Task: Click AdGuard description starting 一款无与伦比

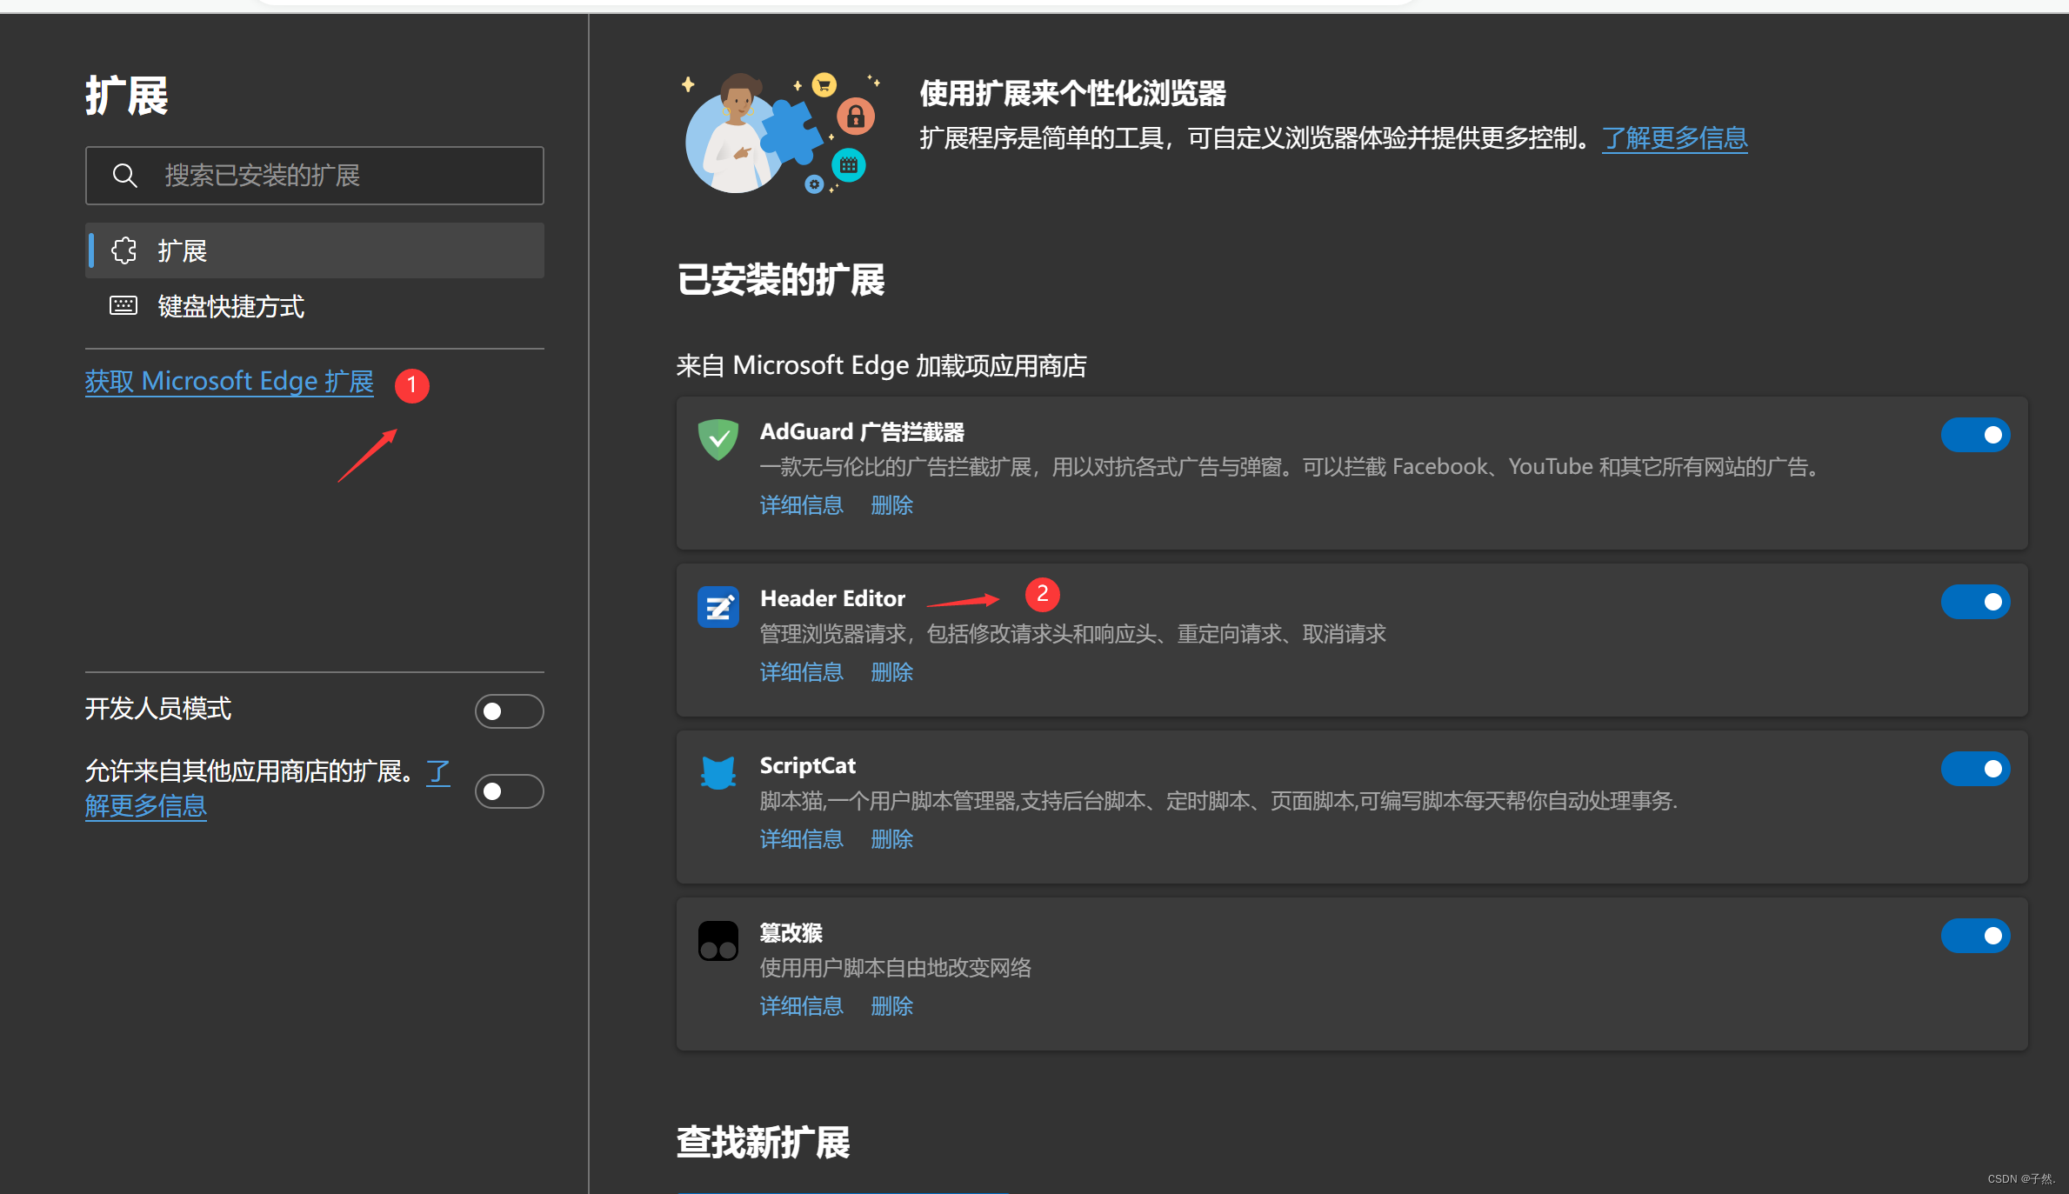Action: click(x=1291, y=467)
